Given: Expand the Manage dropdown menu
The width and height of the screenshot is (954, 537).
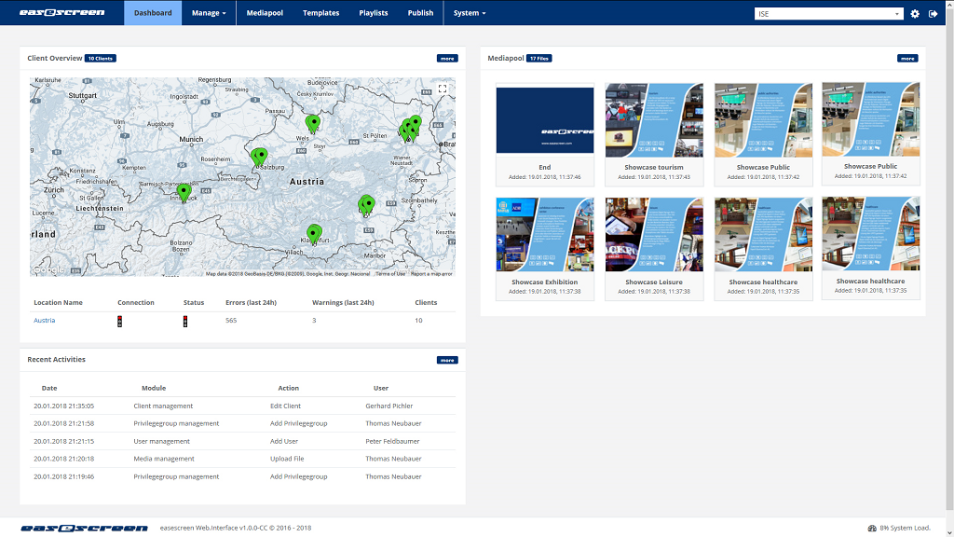Looking at the screenshot, I should 209,13.
